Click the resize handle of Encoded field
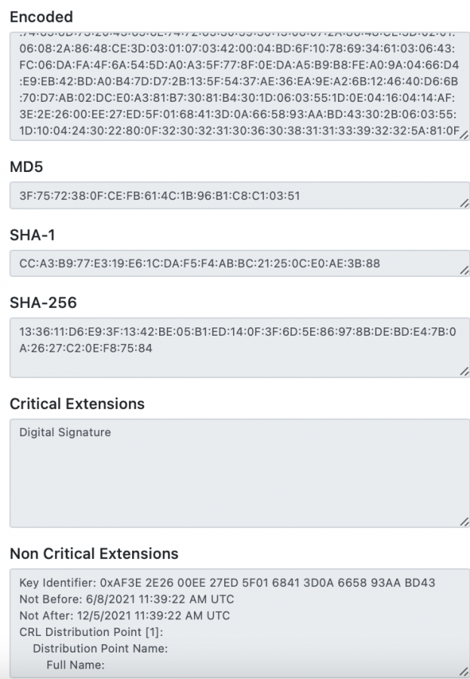Screen dimensions: 470x679 464,135
